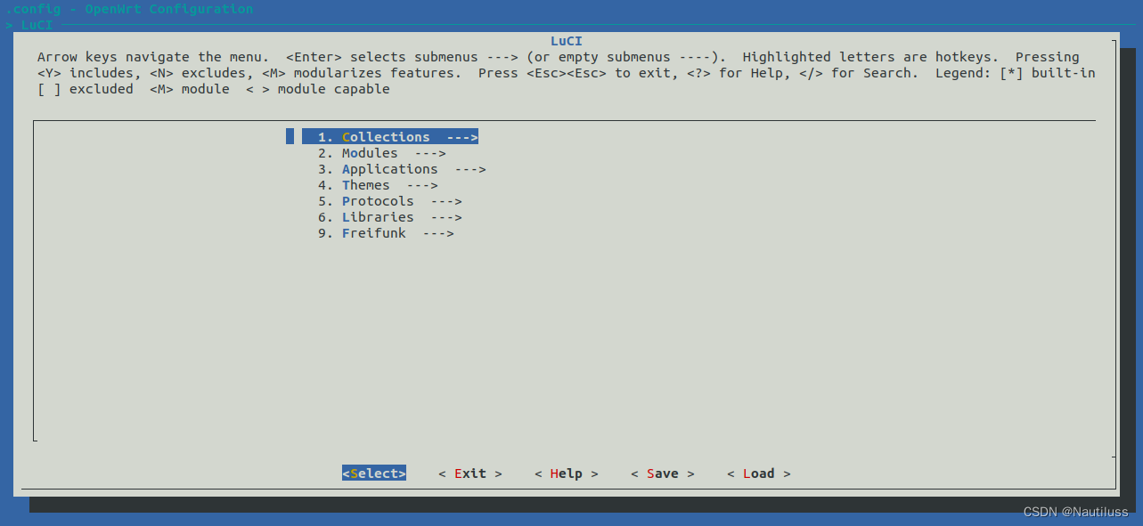Open the Modules submenu
The height and width of the screenshot is (526, 1143).
[382, 153]
